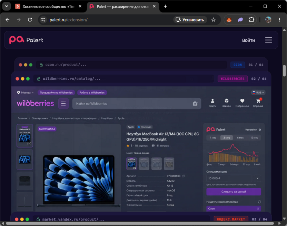Click the camera photo search icon
This screenshot has width=287, height=226.
195,104
